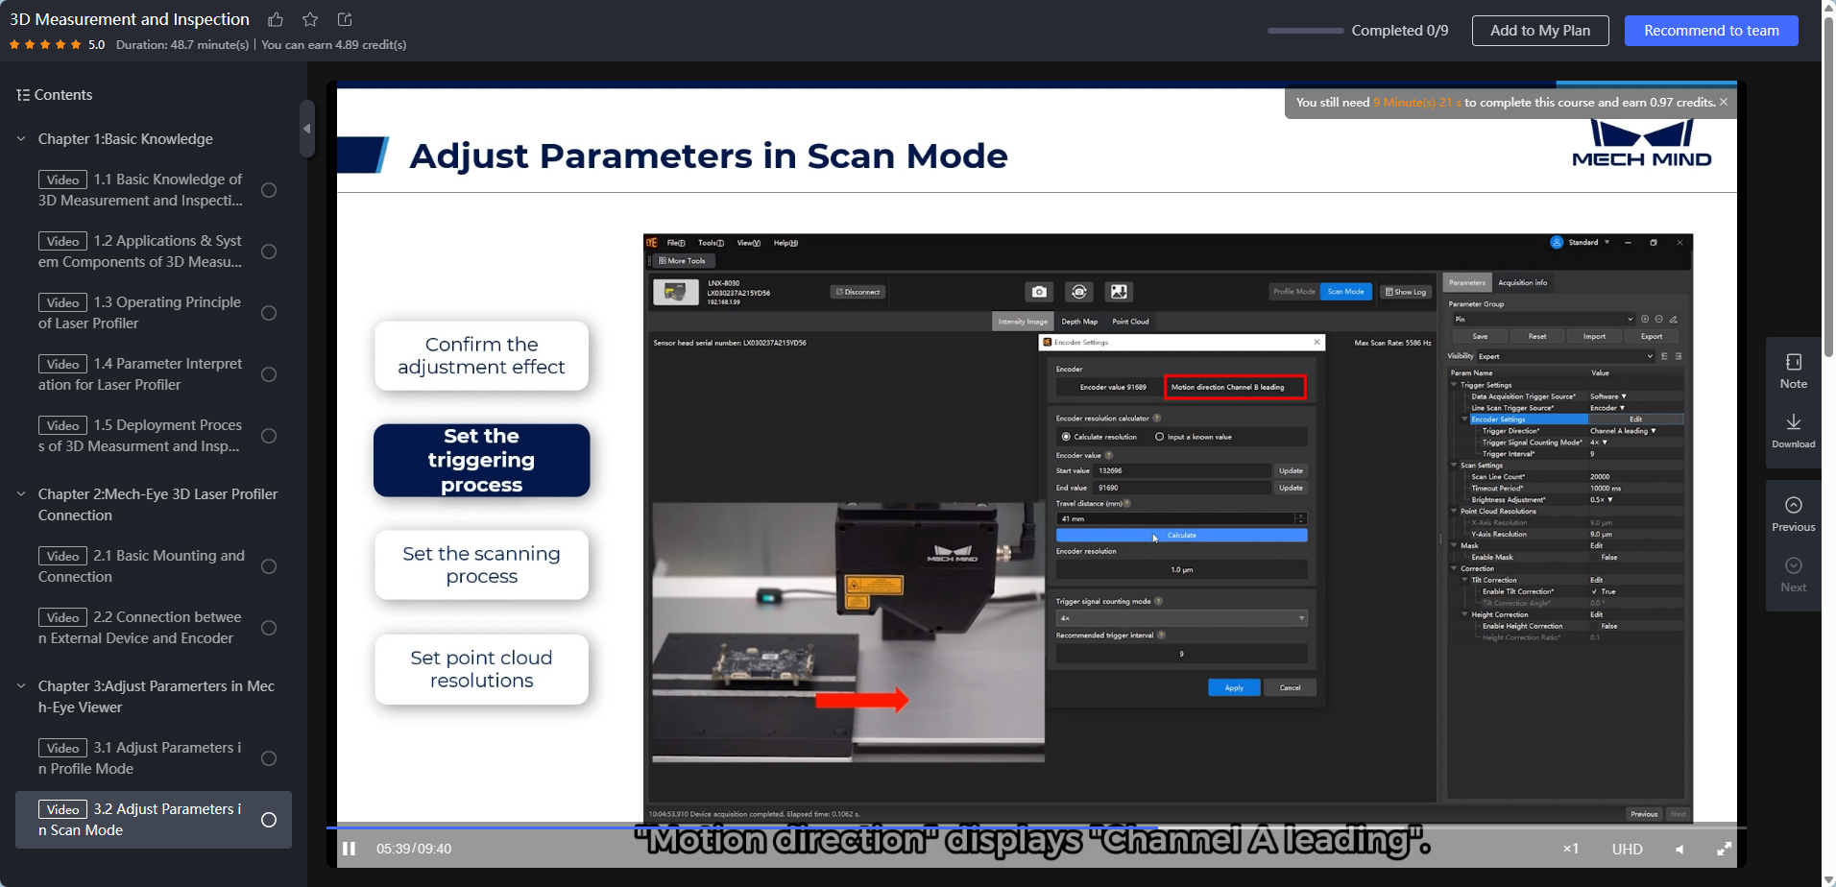Toggle completion circle for lesson 2.1
Image resolution: width=1836 pixels, height=887 pixels.
click(x=269, y=566)
